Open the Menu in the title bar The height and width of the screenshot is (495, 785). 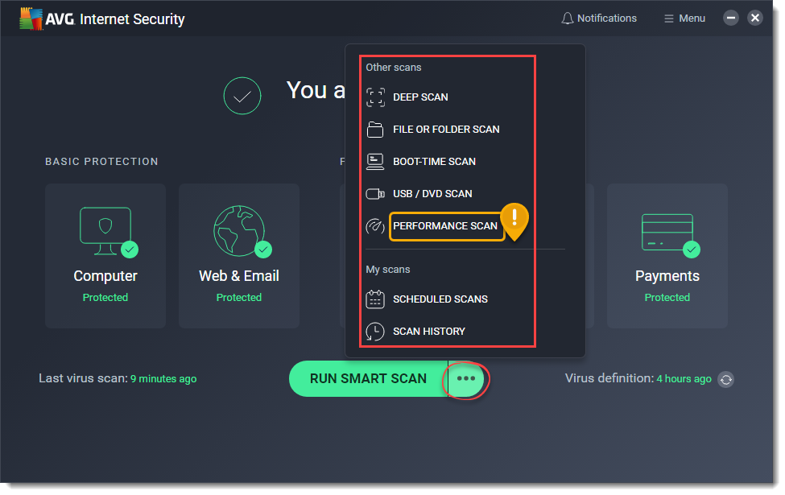point(684,18)
